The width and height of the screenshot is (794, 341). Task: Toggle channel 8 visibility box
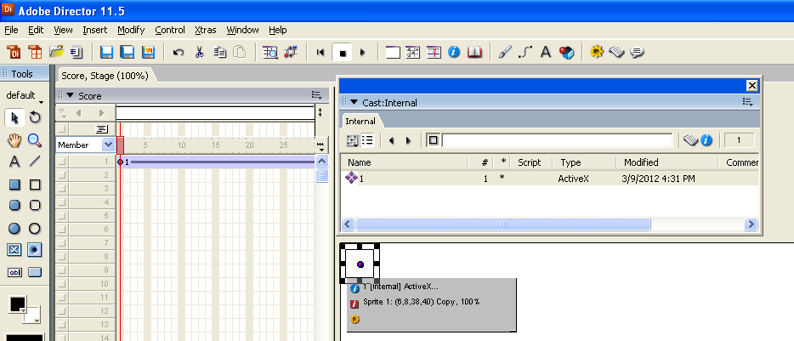[x=62, y=257]
